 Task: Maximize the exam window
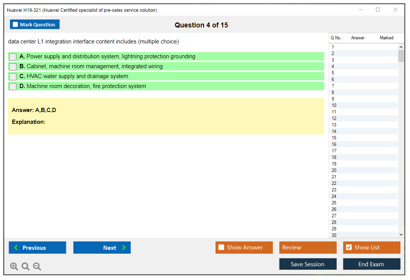point(378,10)
